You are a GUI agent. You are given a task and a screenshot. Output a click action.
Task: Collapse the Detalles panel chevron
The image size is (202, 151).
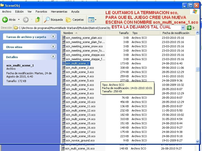(53, 57)
